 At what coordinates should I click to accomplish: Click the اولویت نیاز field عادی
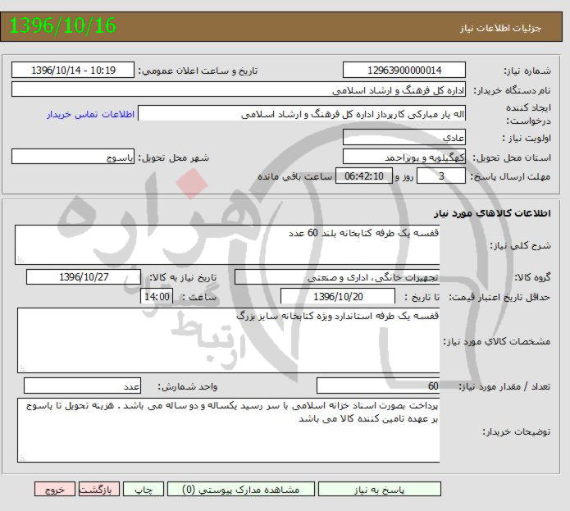click(x=404, y=137)
